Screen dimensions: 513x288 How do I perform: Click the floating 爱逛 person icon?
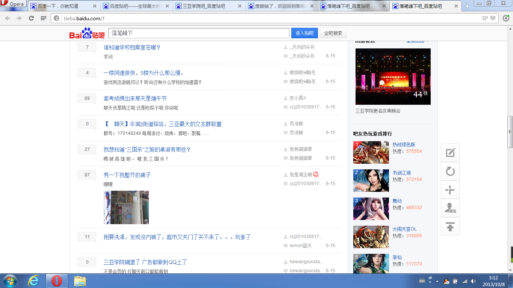pyautogui.click(x=450, y=208)
